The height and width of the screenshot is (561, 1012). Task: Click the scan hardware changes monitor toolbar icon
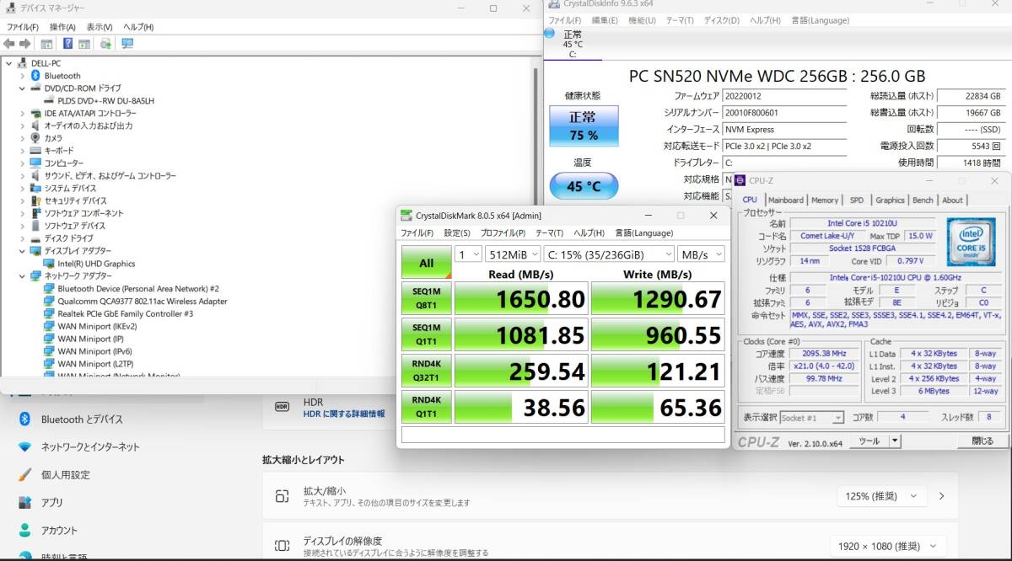click(127, 43)
